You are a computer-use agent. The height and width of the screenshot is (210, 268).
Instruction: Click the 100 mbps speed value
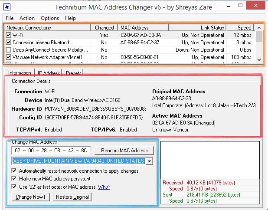point(241,57)
